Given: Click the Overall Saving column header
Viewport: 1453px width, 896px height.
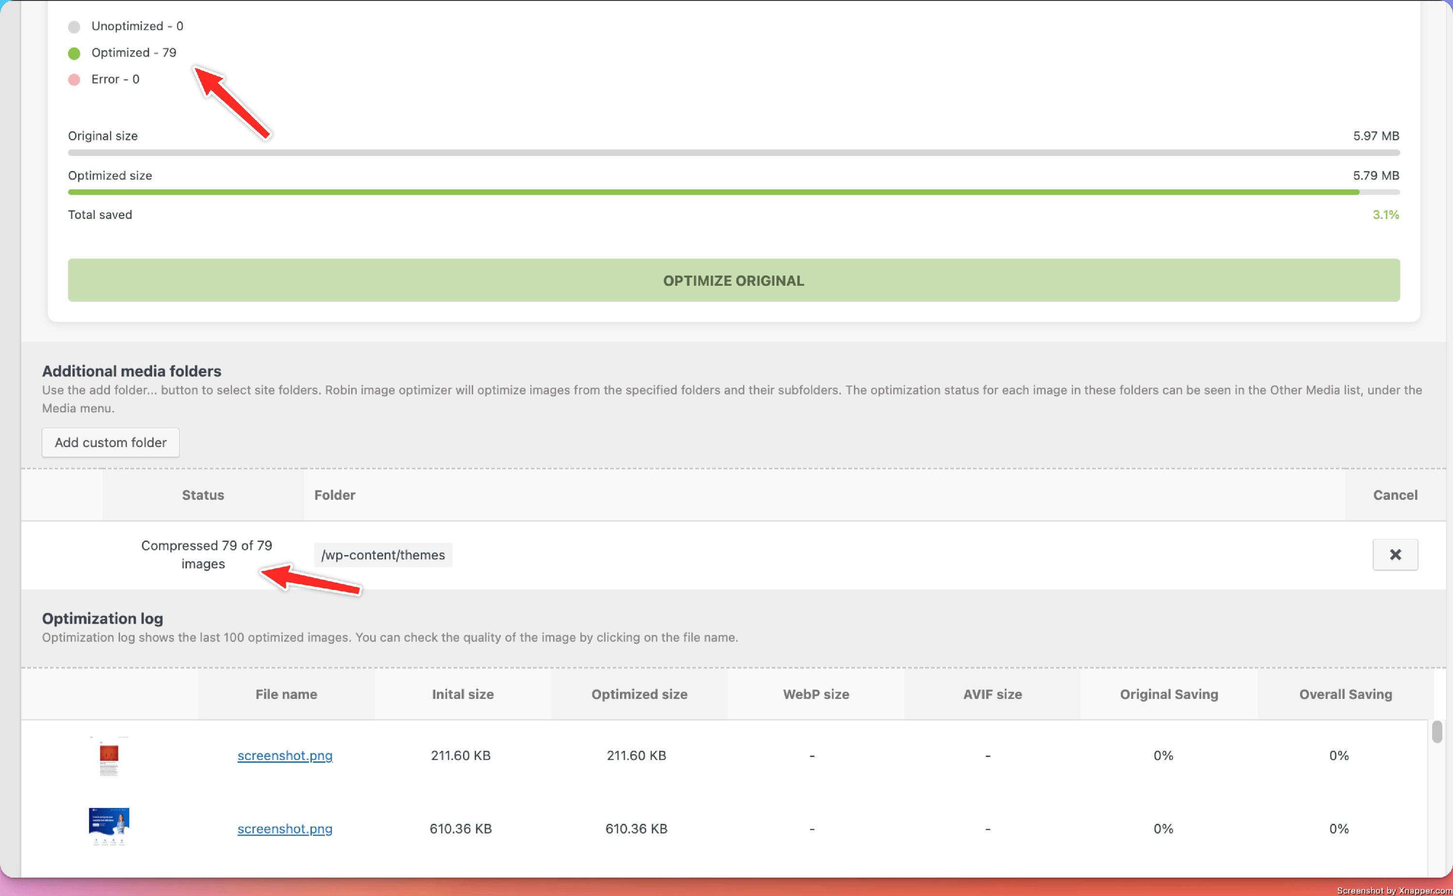Looking at the screenshot, I should 1345,694.
